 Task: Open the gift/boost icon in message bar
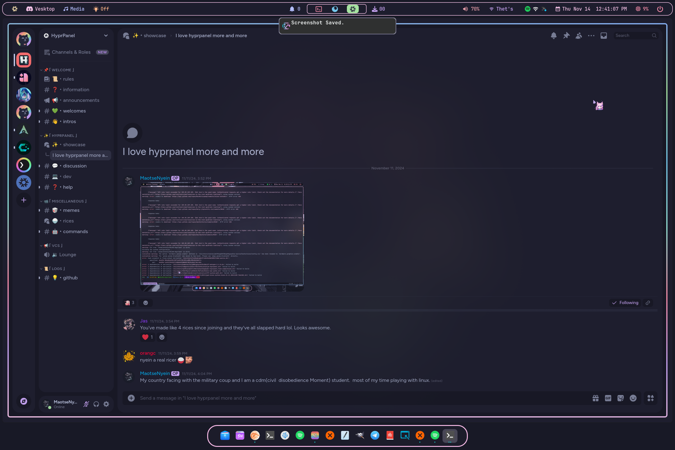click(x=595, y=398)
